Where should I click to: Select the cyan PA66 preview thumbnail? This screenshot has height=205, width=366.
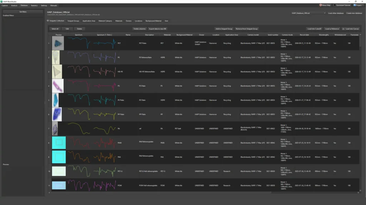point(59,143)
